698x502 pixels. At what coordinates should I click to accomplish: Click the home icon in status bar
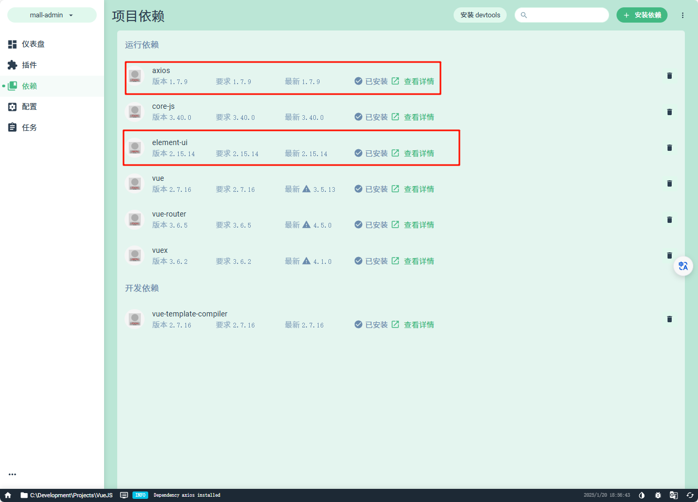8,495
